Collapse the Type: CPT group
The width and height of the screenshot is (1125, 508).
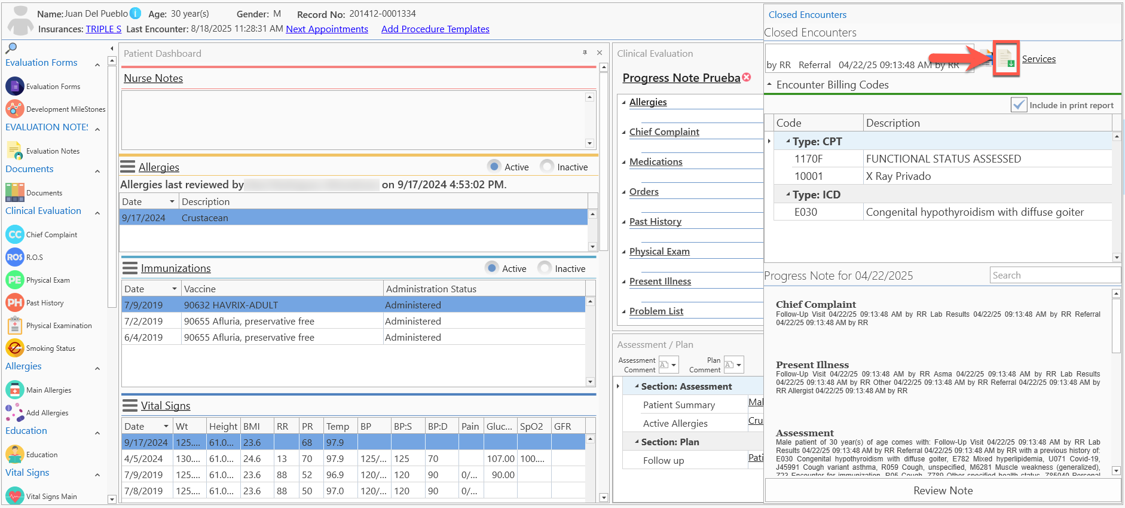788,142
